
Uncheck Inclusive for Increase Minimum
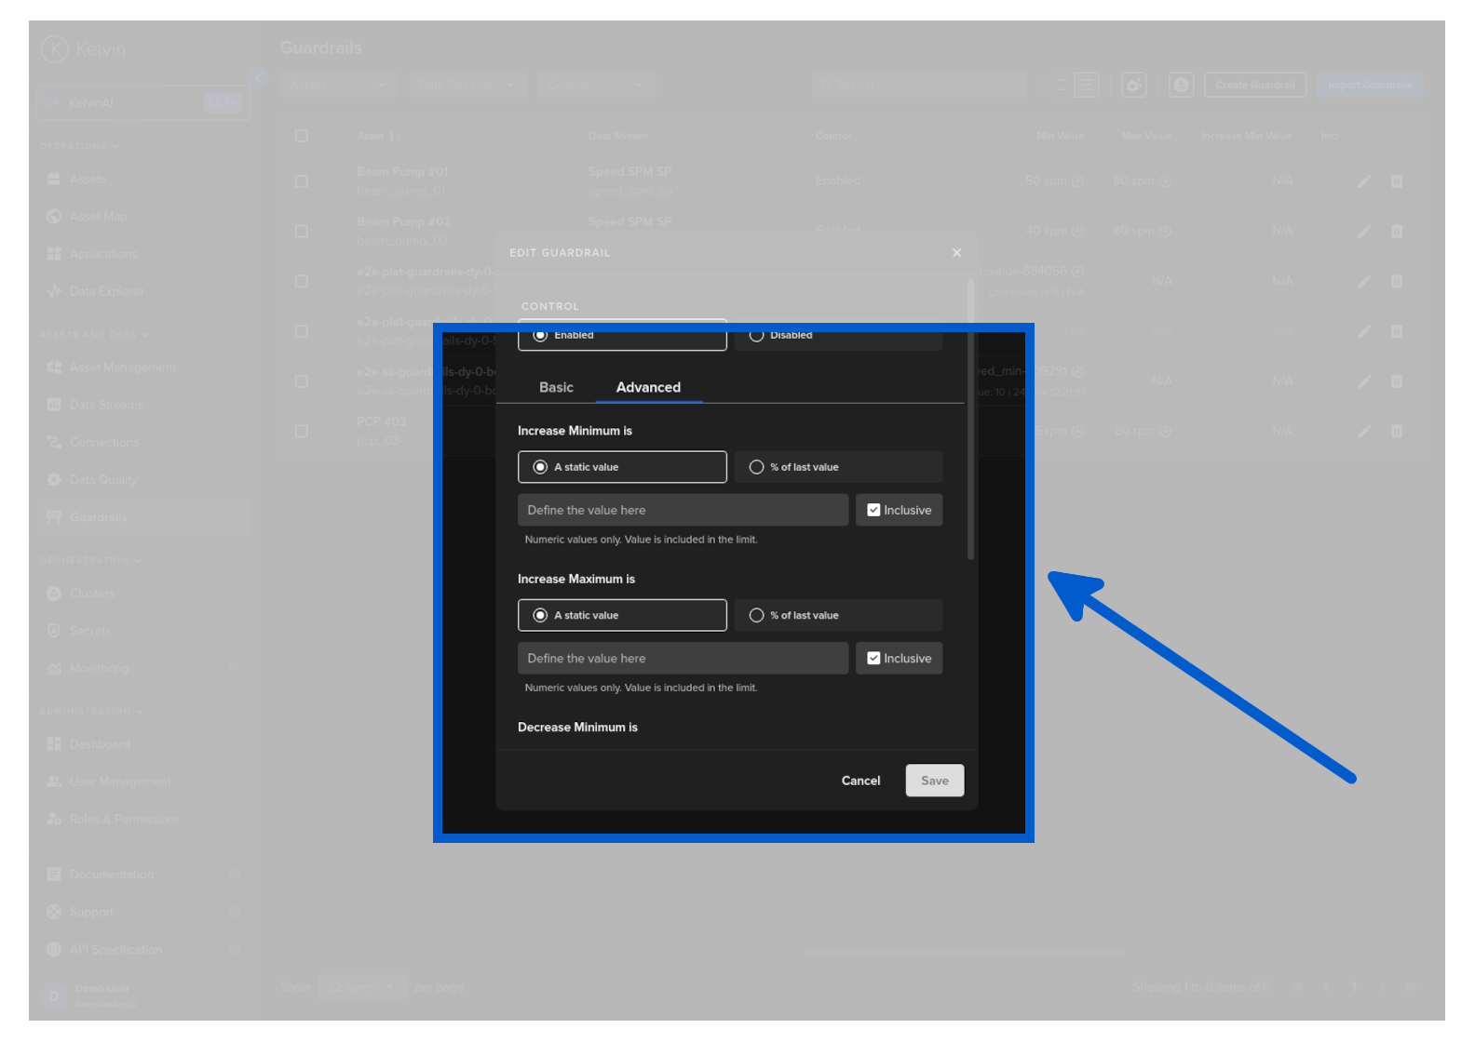(x=873, y=510)
